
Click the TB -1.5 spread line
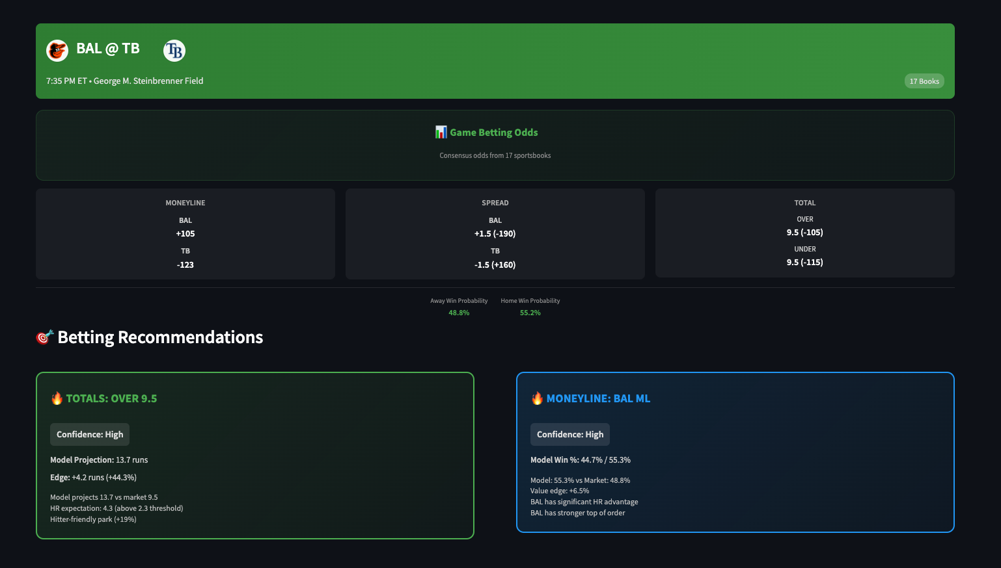pos(495,265)
